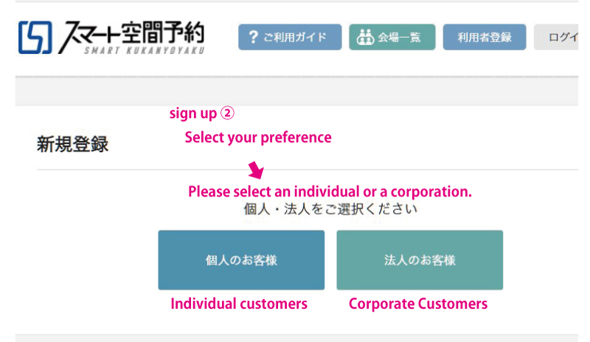The height and width of the screenshot is (342, 590).
Task: Open the 会場一覧 venue list
Action: [x=392, y=37]
